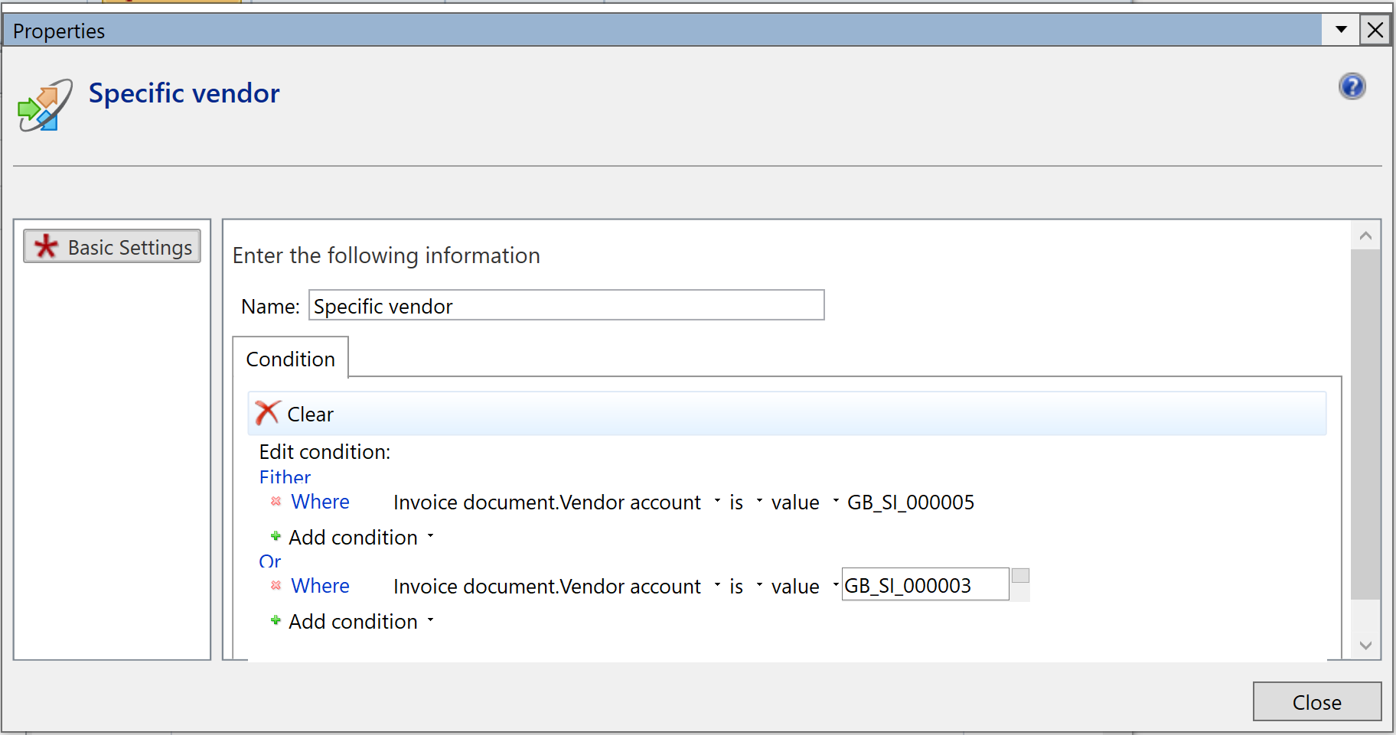Click the scrollbar up arrow

1365,236
